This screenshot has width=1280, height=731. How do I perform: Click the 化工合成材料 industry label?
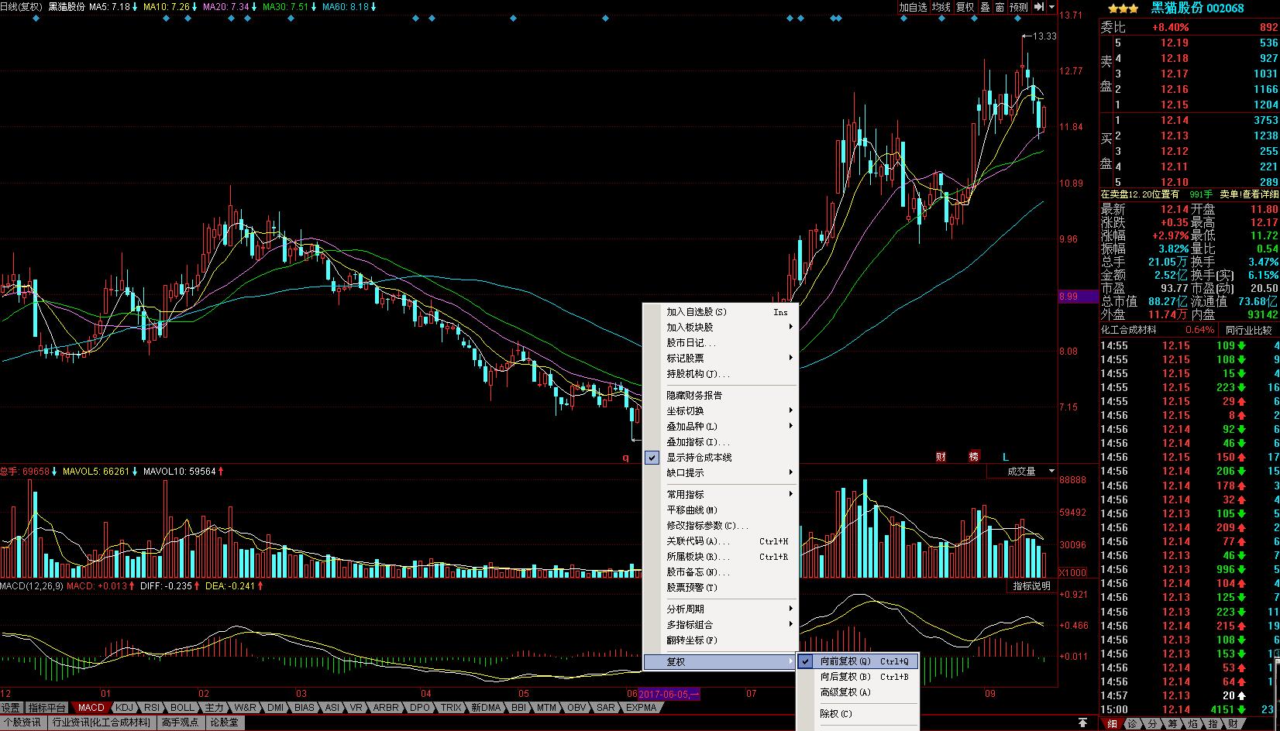point(1129,330)
